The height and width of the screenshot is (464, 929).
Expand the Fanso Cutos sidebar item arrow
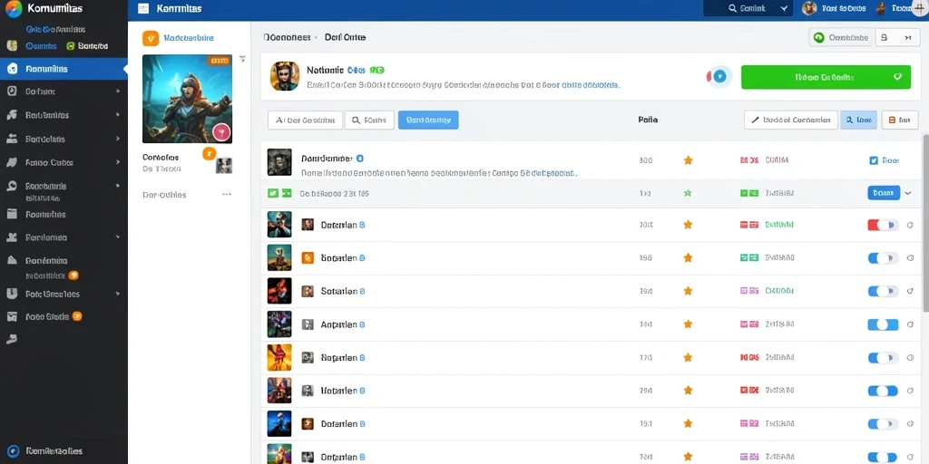pos(117,162)
